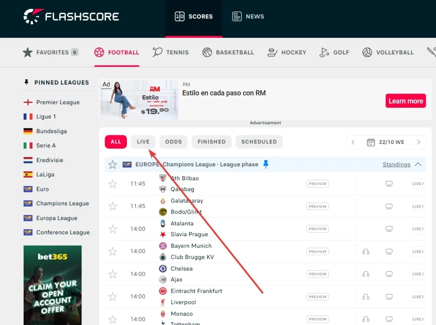Open Preview for Atalanta vs Slavia Prague
This screenshot has width=436, height=325.
(x=317, y=229)
